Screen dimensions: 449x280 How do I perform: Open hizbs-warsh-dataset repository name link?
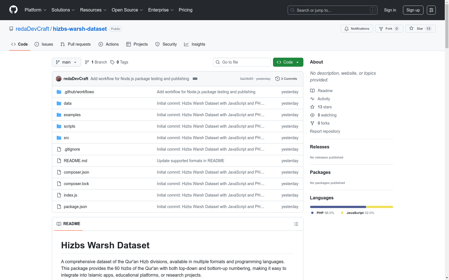point(80,29)
